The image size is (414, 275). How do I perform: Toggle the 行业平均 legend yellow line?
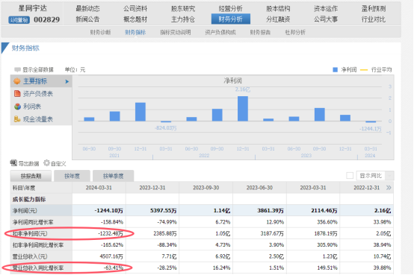pos(364,70)
